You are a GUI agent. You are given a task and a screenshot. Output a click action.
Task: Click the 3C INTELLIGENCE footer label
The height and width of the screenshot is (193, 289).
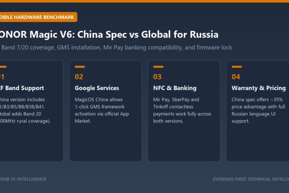tap(23, 179)
